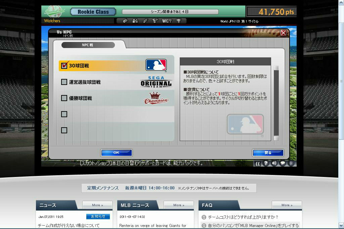Expand the FAQ list via More »
The width and height of the screenshot is (344, 229).
click(287, 205)
